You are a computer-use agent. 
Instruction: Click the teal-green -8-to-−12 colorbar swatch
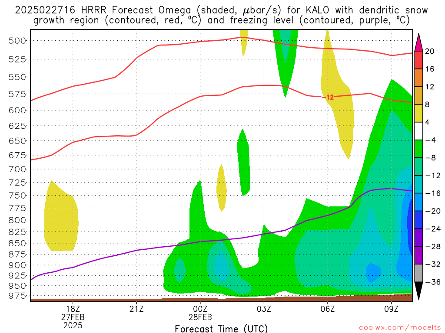[x=418, y=167]
